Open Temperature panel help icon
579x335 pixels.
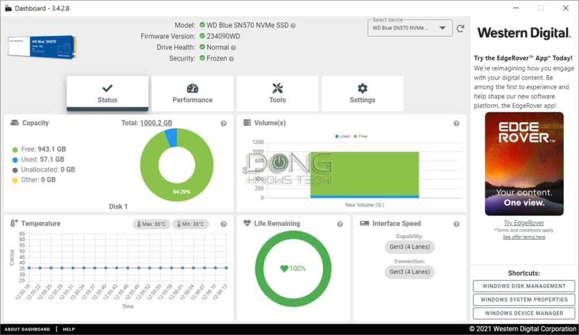tap(223, 224)
